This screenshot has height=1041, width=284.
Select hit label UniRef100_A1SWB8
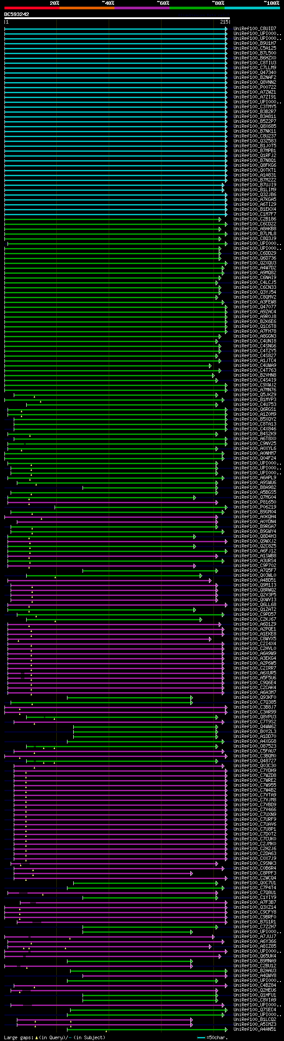255,556
